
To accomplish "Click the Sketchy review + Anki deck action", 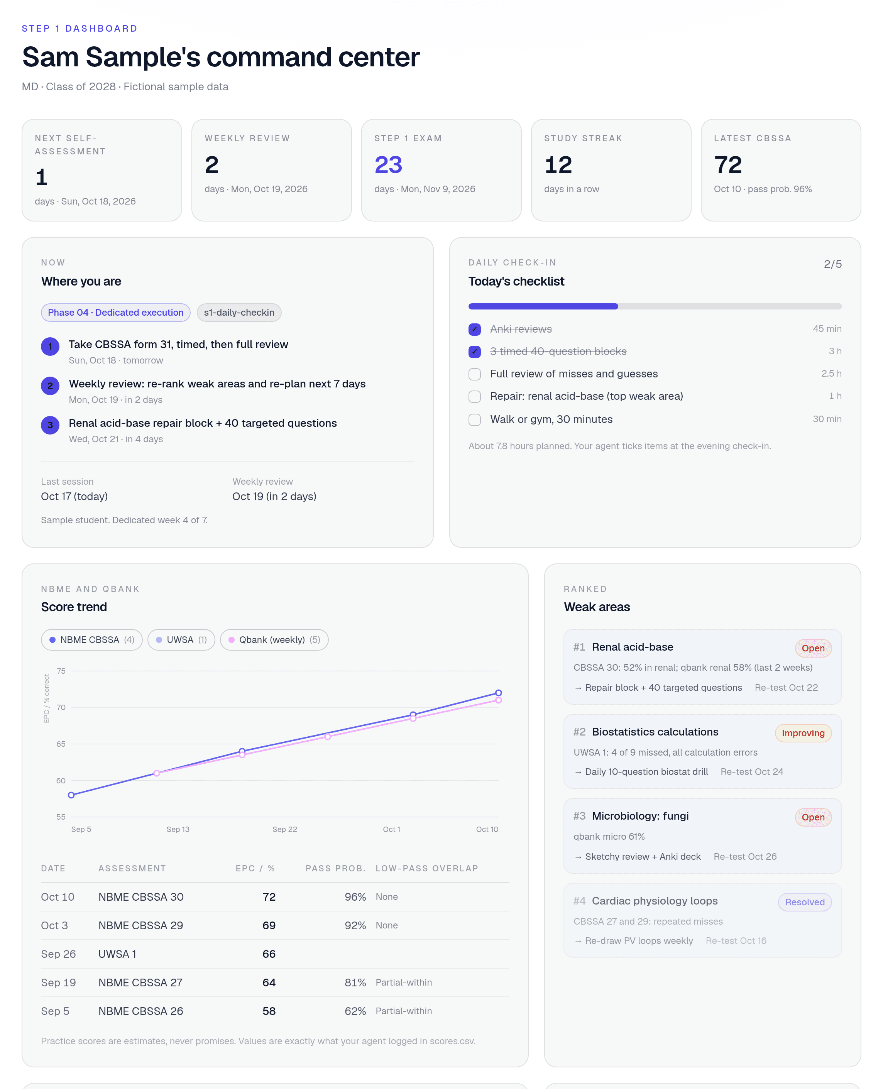I will pos(637,857).
